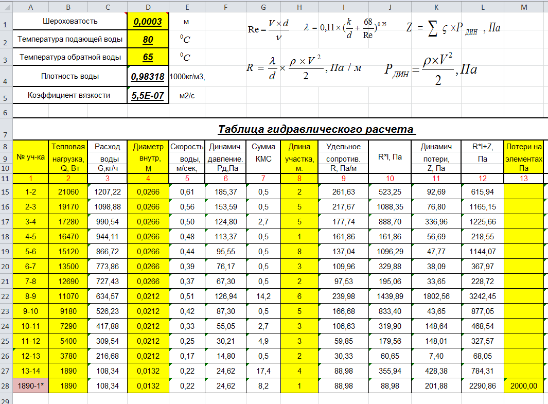Click velocity cell 0,61
The height and width of the screenshot is (404, 548).
coord(187,192)
